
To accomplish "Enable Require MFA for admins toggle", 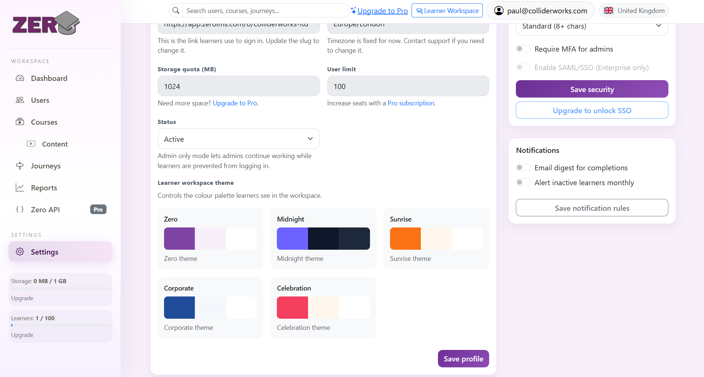I will coord(523,49).
